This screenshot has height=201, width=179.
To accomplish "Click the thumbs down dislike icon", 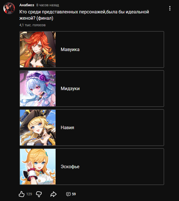I will pyautogui.click(x=39, y=194).
